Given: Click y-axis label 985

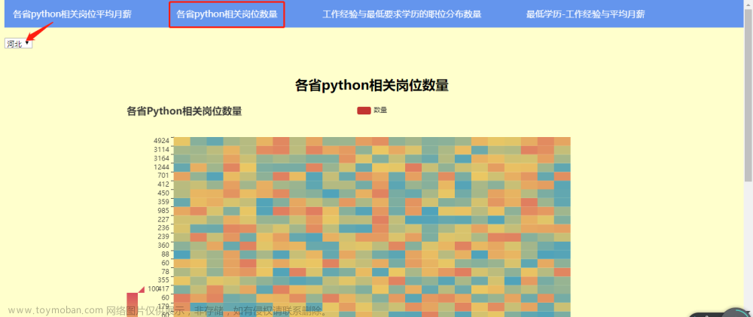Looking at the screenshot, I should tap(163, 210).
